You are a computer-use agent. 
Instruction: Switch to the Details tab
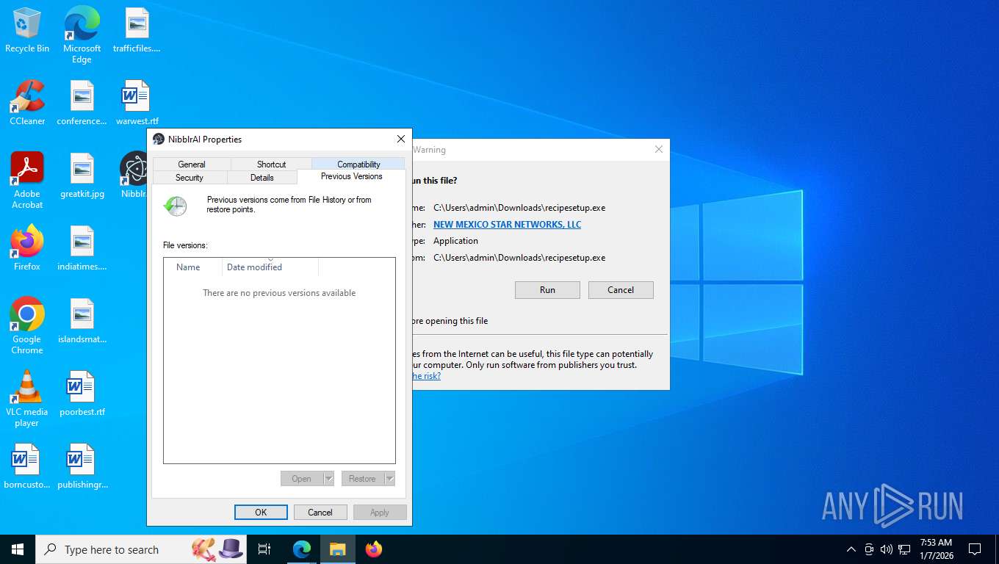coord(262,178)
